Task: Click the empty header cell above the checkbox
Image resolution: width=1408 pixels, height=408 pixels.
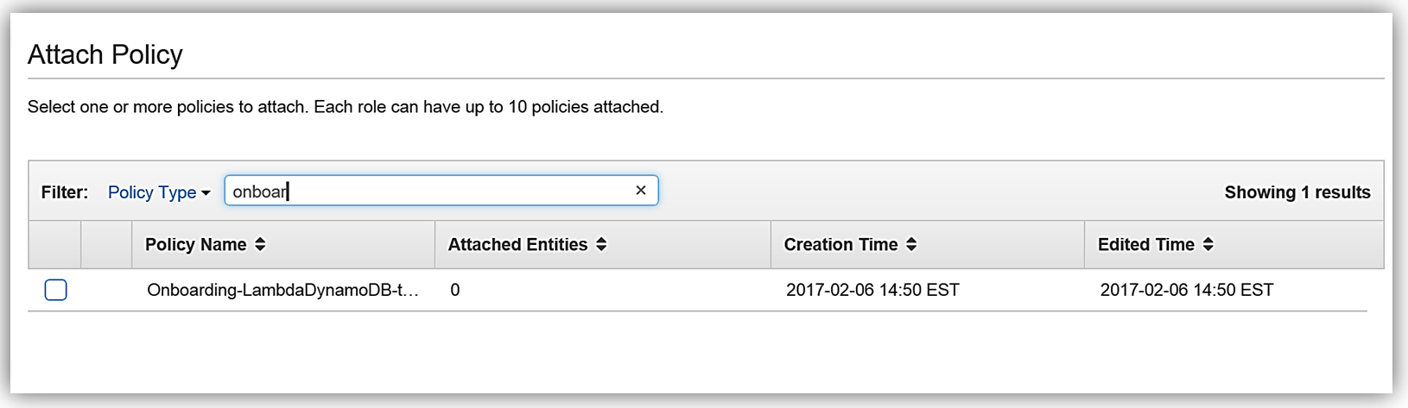Action: tap(55, 245)
